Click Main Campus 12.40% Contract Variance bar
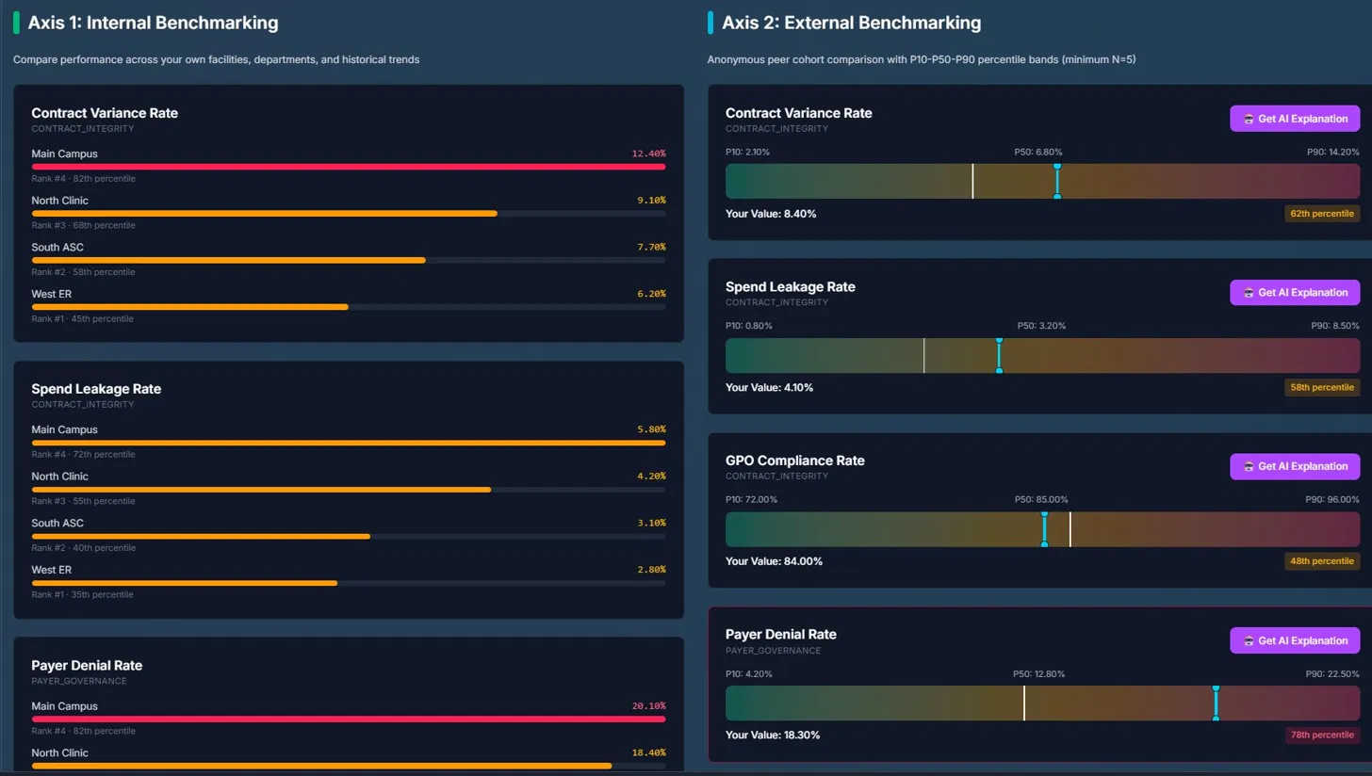 point(349,167)
